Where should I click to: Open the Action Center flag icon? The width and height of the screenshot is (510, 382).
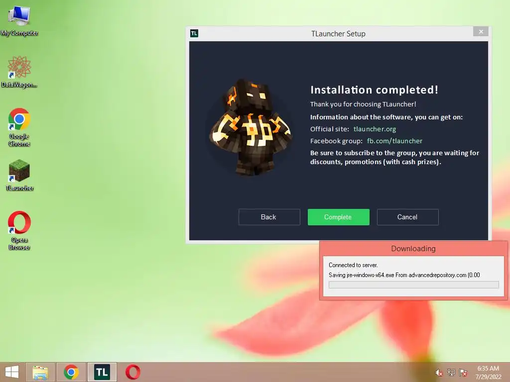(463, 373)
